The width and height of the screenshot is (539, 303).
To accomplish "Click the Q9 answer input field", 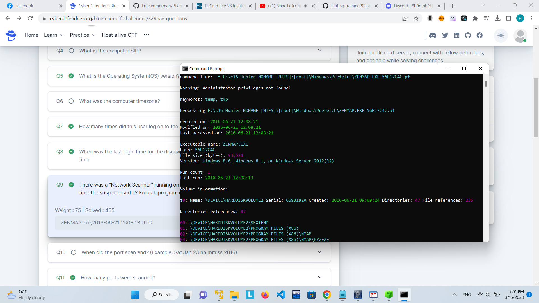I will point(117,223).
